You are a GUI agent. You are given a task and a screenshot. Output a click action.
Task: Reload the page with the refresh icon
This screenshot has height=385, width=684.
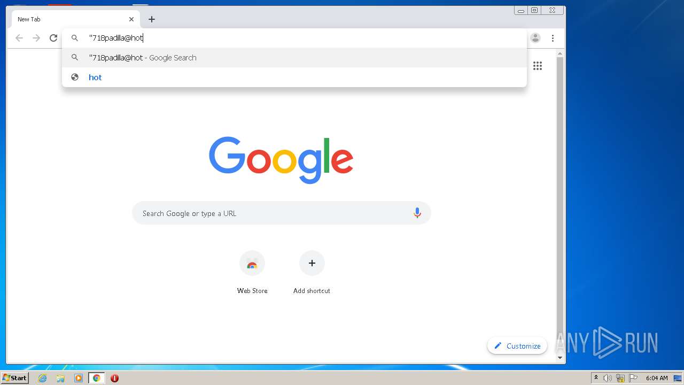click(x=53, y=38)
